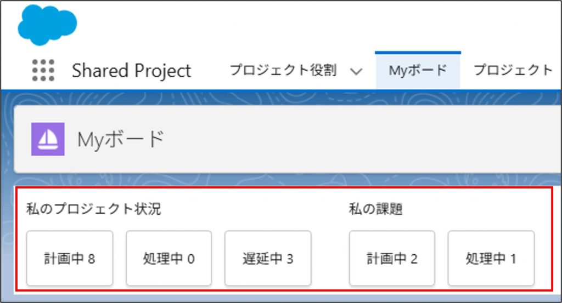Click the Myボード page header title
This screenshot has height=303, width=562.
pyautogui.click(x=121, y=140)
